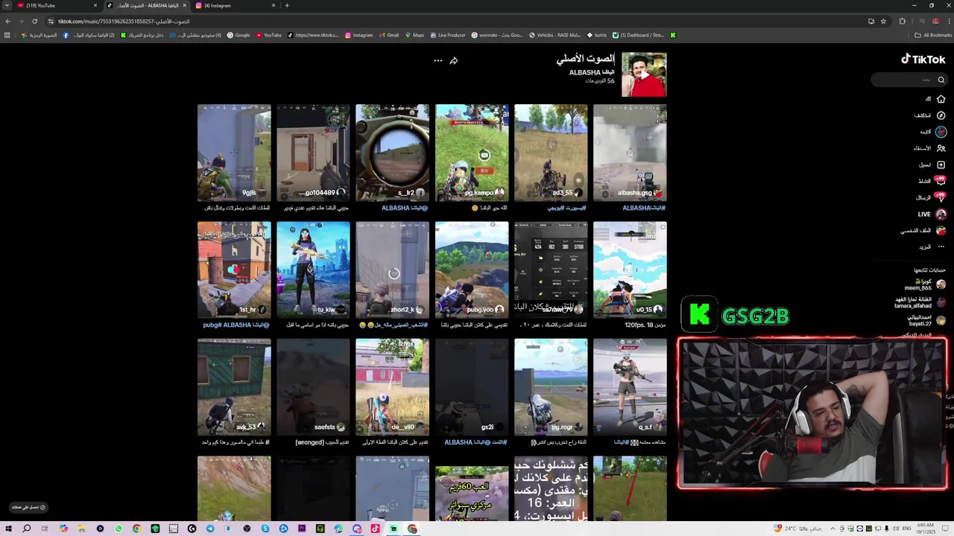Image resolution: width=954 pixels, height=536 pixels.
Task: Open the Instagram bookmark in the bookmarks bar
Action: (x=358, y=35)
